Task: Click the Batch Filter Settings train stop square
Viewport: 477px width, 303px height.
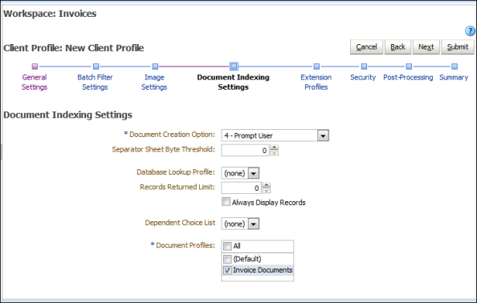Action: [96, 67]
